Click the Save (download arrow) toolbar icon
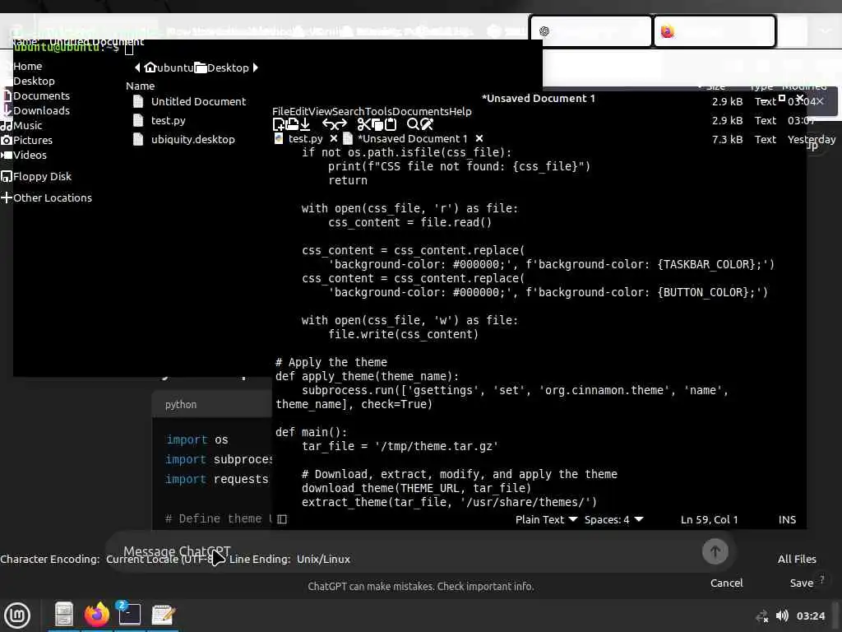The height and width of the screenshot is (632, 842). 305,125
